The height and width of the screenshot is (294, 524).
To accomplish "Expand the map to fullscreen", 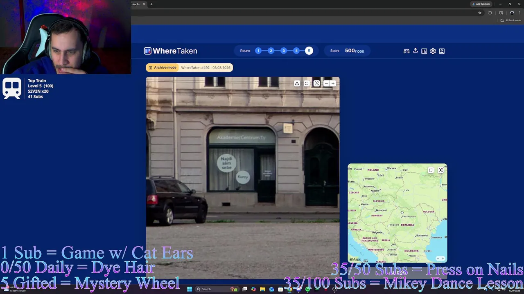I will [431, 170].
